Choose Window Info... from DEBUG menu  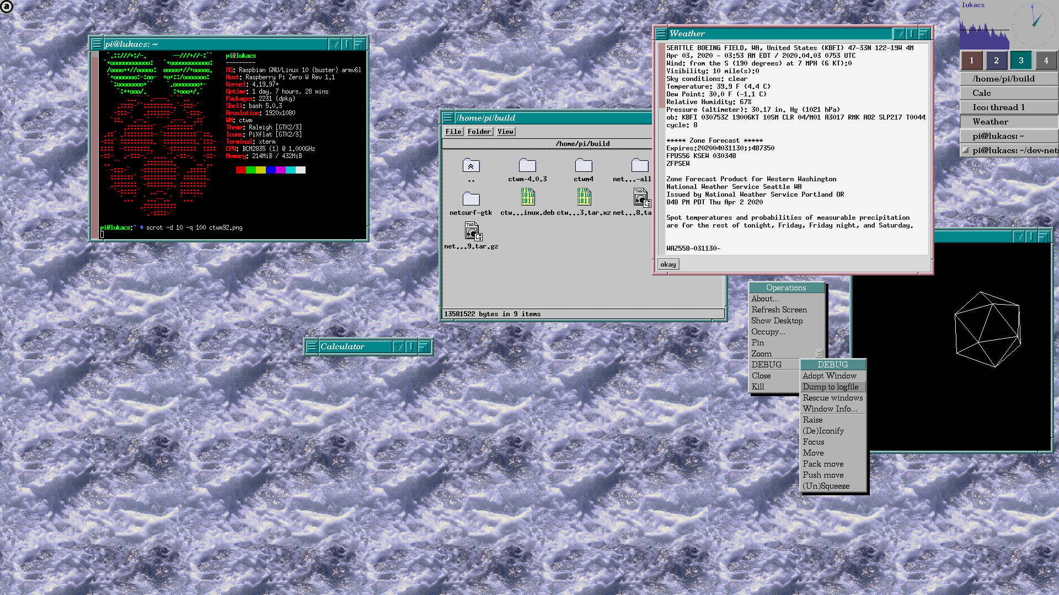point(830,409)
